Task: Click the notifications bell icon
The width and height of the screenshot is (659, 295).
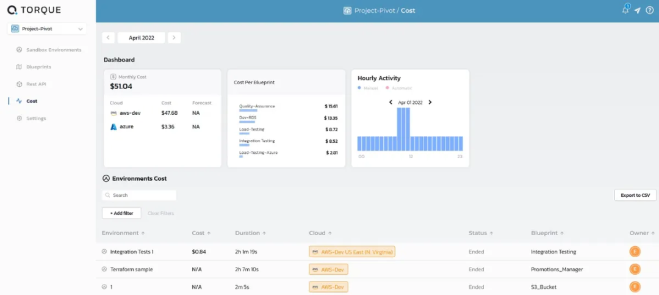Action: 625,10
